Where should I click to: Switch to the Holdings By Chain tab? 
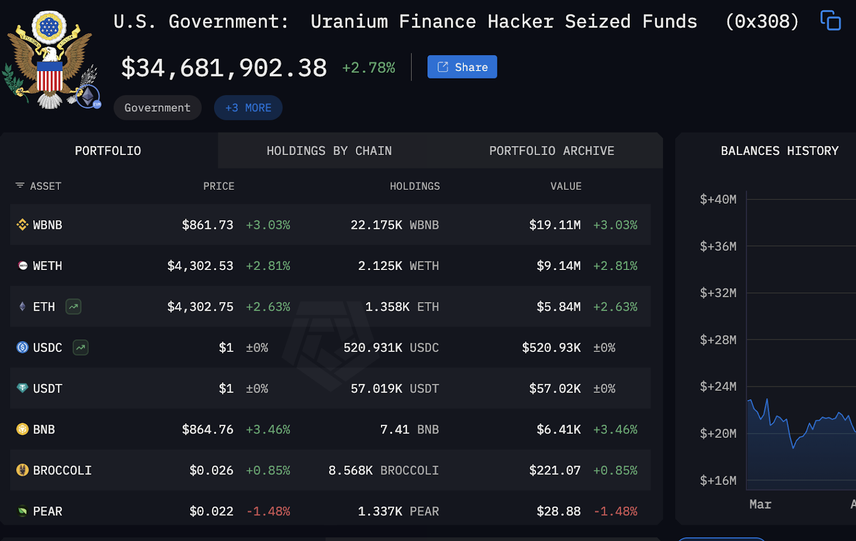[329, 151]
